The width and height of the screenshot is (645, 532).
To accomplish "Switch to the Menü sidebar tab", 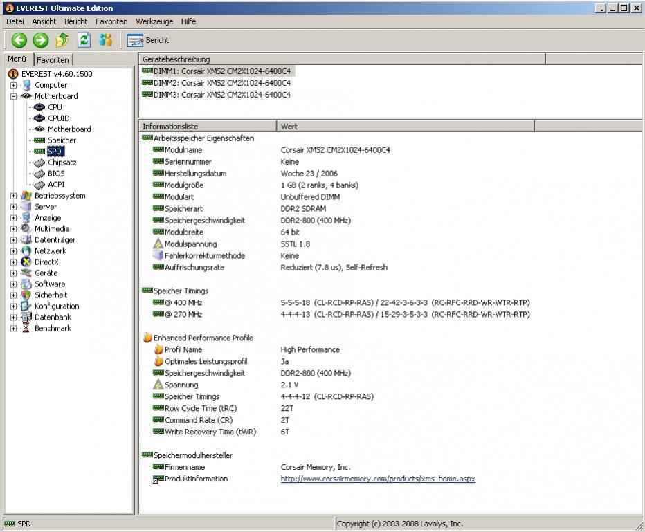I will tap(17, 59).
